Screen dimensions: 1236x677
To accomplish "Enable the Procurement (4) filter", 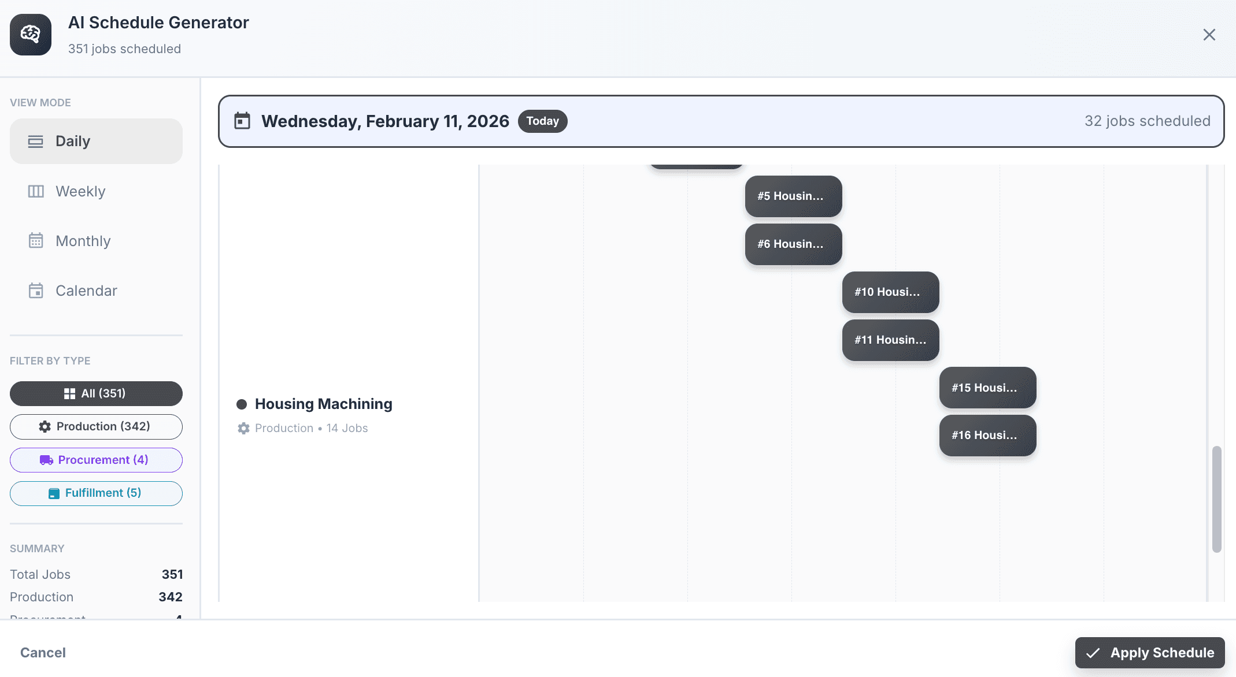I will (x=96, y=460).
